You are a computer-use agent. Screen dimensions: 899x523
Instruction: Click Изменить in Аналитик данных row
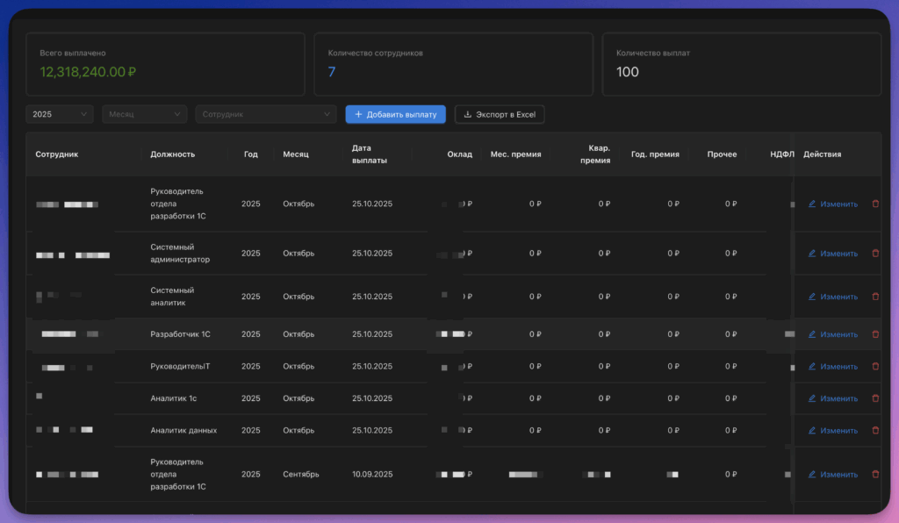click(x=832, y=430)
